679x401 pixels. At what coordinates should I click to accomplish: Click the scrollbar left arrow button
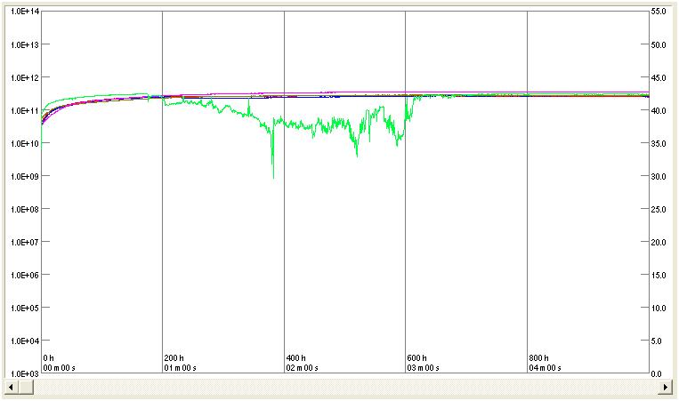(x=11, y=387)
